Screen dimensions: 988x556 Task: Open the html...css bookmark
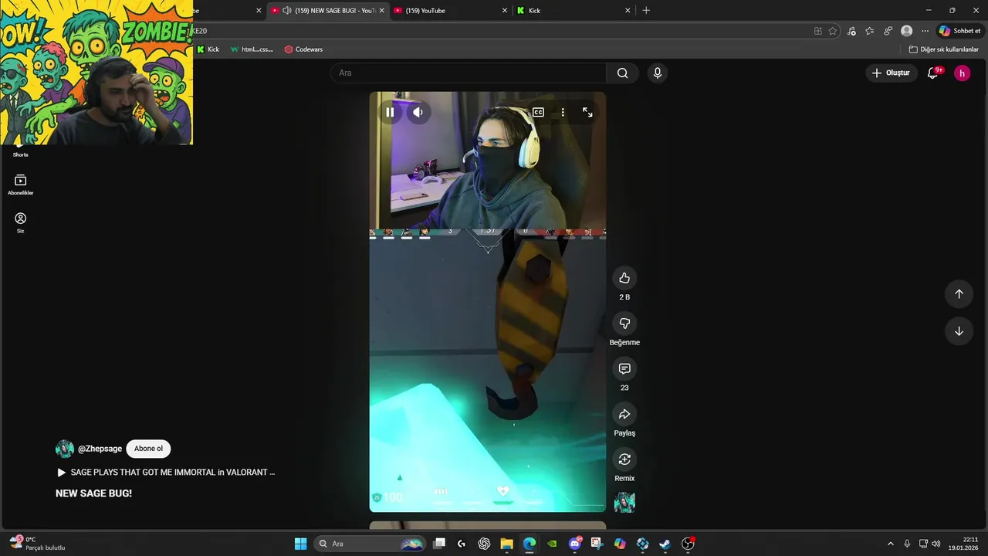point(252,49)
